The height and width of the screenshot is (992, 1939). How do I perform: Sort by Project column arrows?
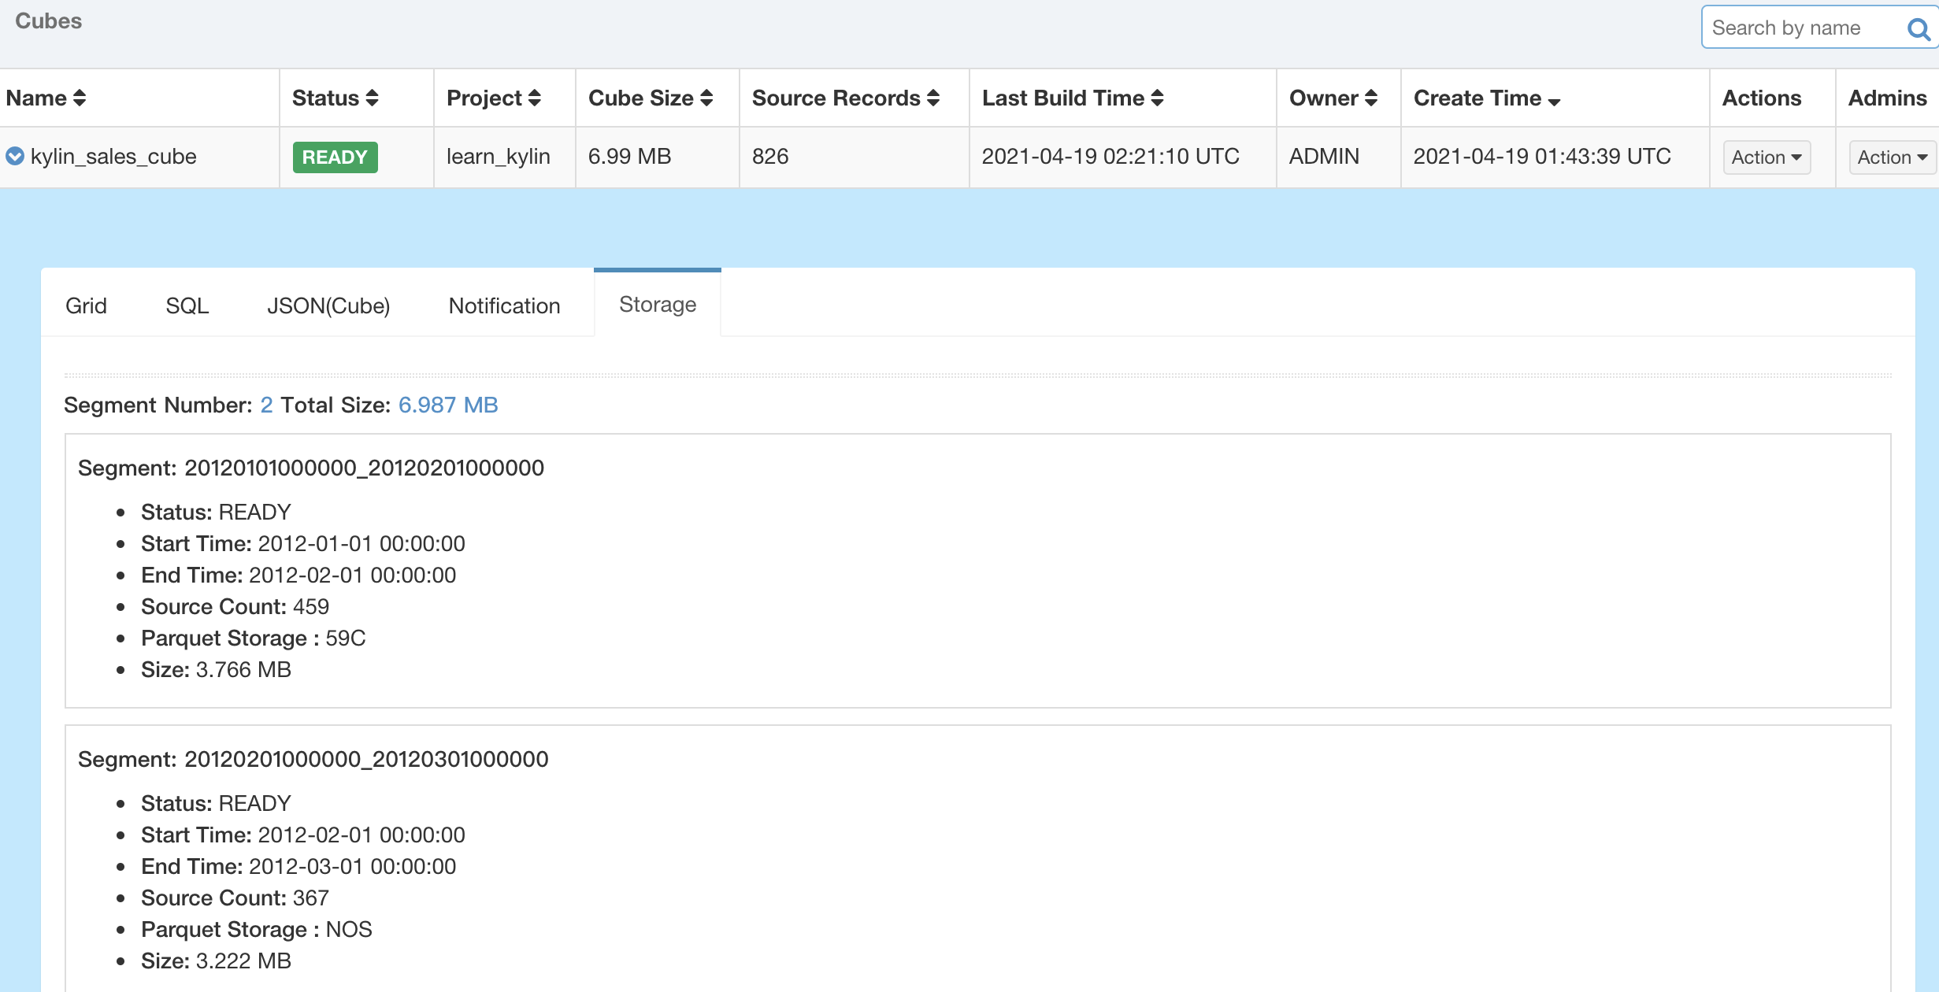[x=535, y=98]
